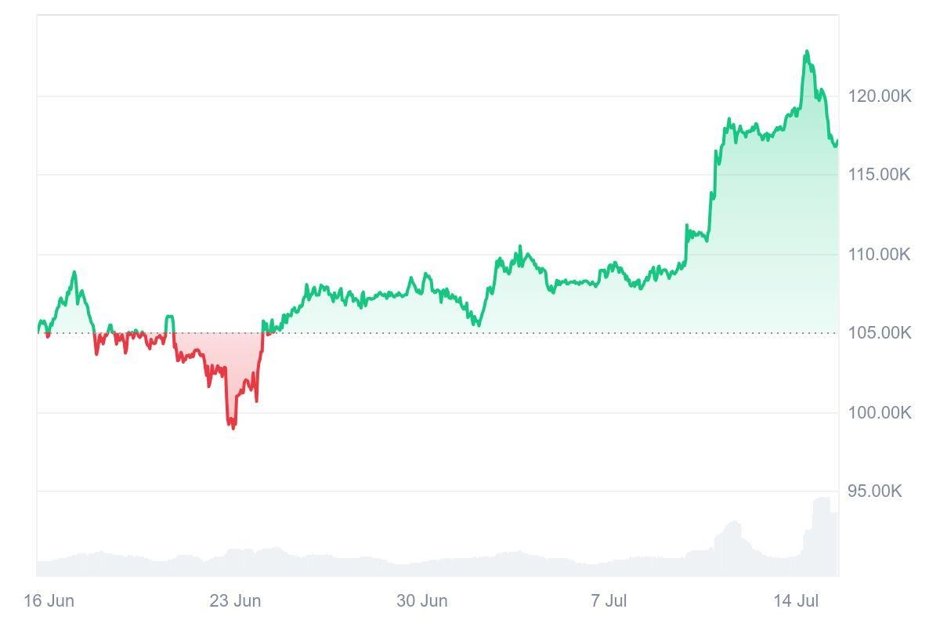Click the volume bump before 14 Jul
Image resolution: width=940 pixels, height=627 pixels.
click(x=732, y=524)
